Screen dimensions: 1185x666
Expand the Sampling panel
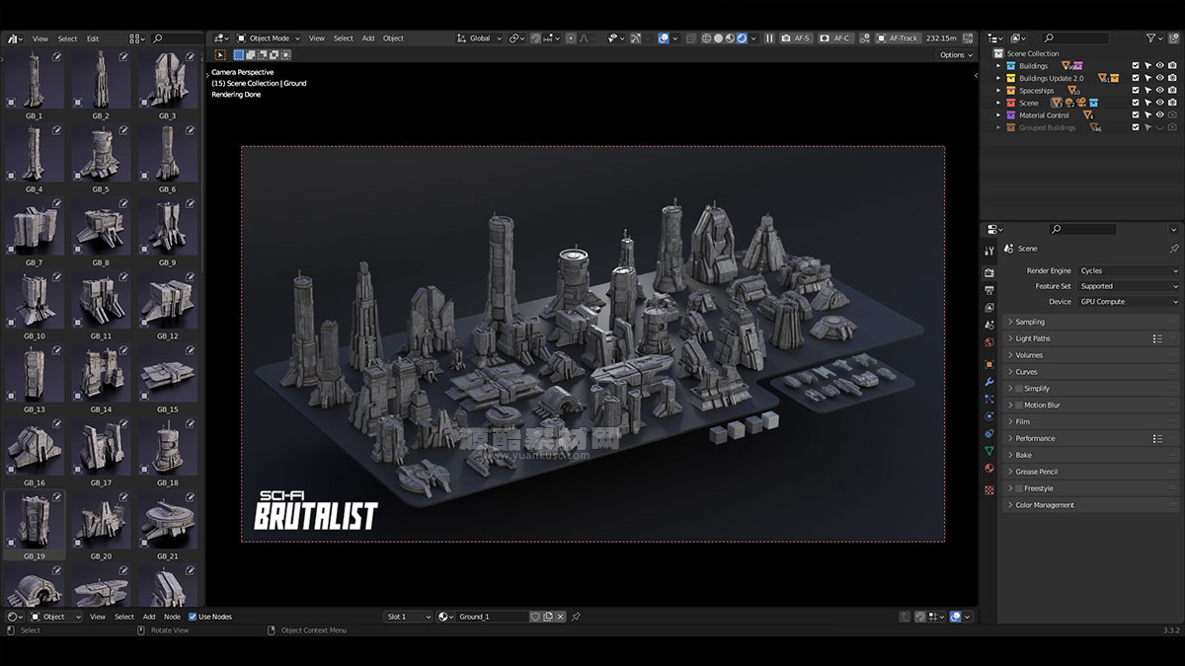[x=1092, y=322]
